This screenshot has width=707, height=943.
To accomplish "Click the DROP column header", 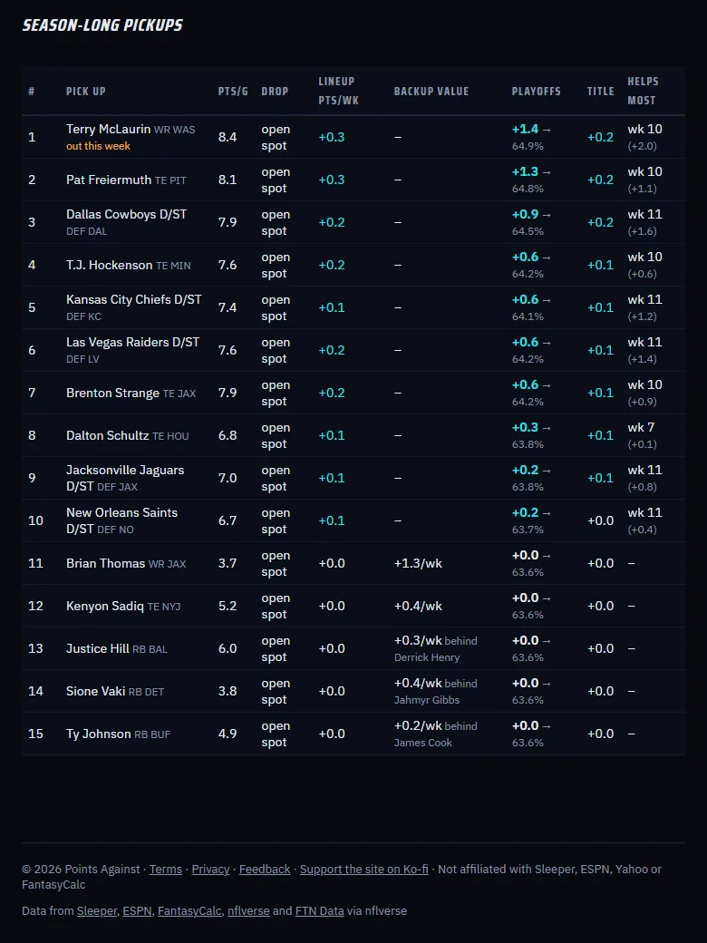I will (275, 92).
